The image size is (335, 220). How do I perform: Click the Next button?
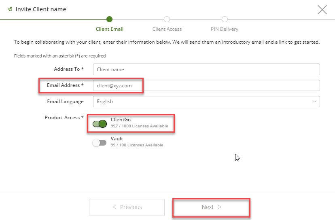pos(211,207)
